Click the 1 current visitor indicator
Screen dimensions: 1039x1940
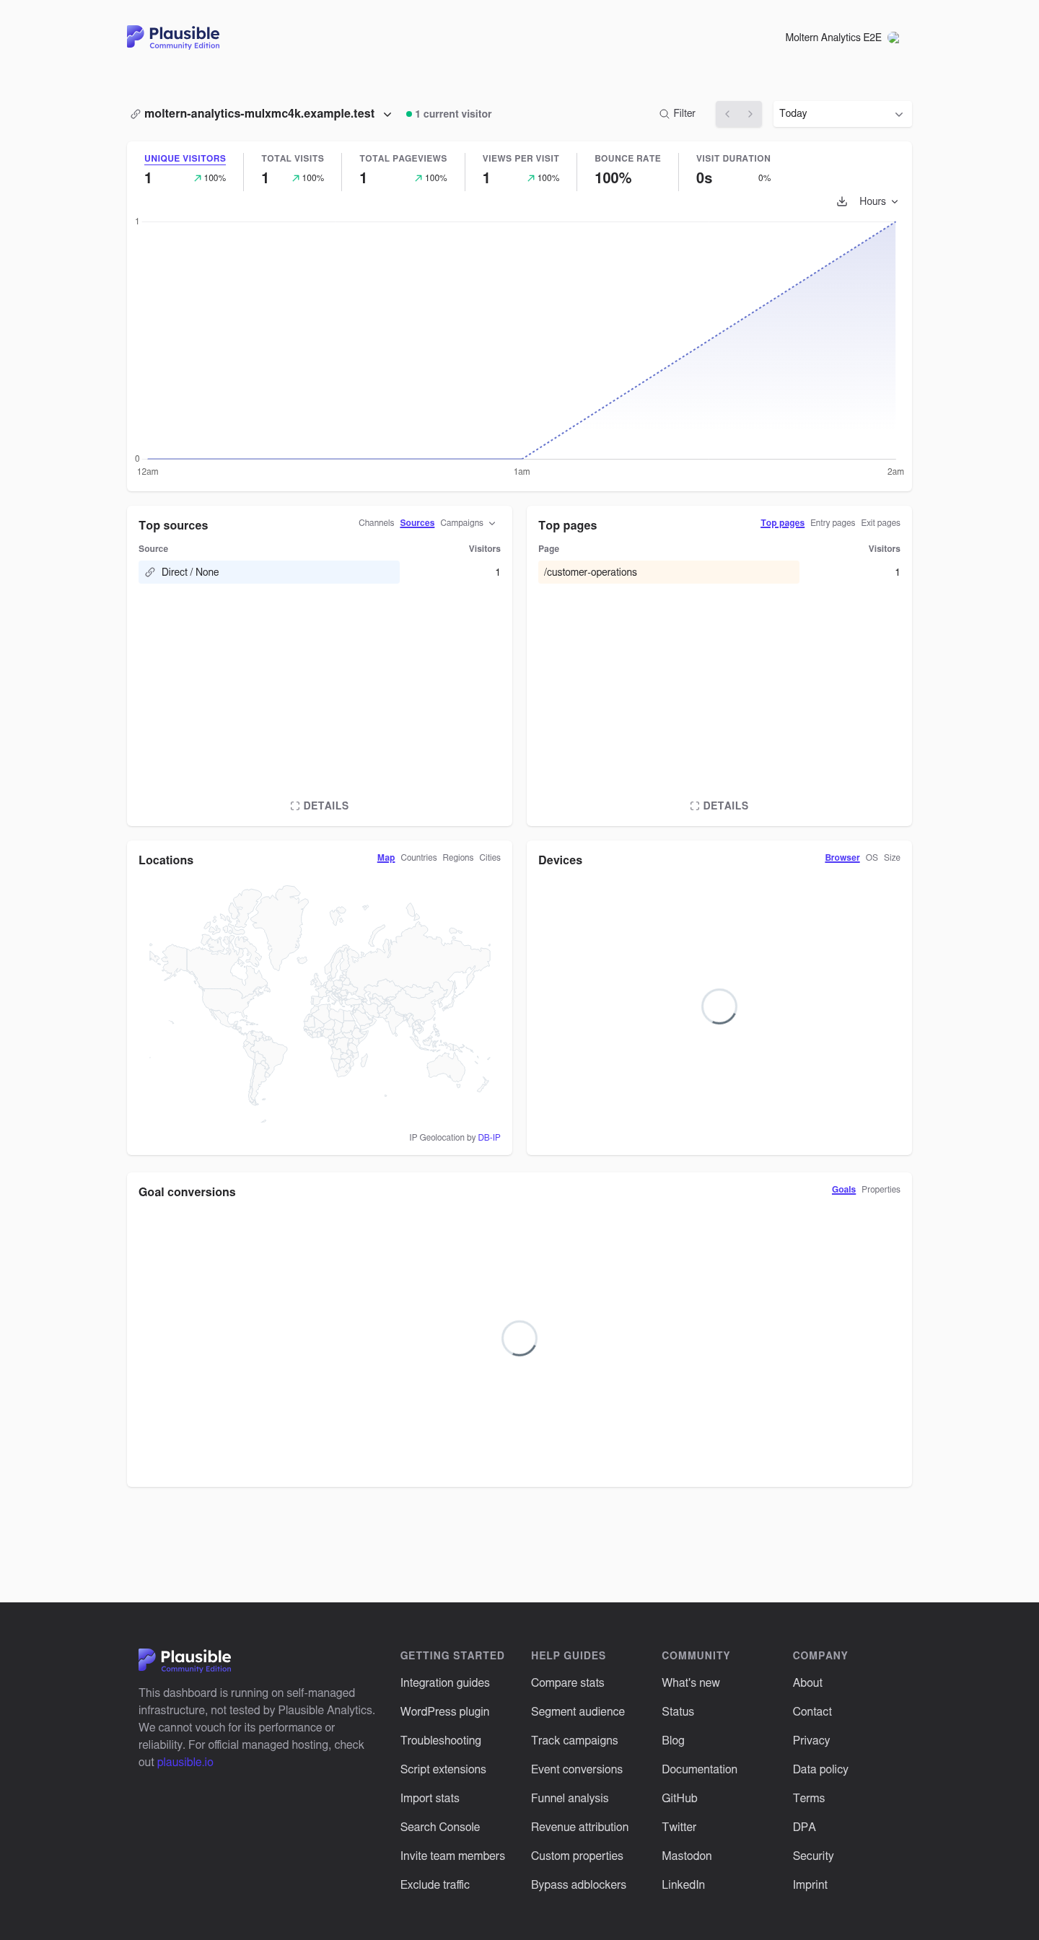point(449,114)
